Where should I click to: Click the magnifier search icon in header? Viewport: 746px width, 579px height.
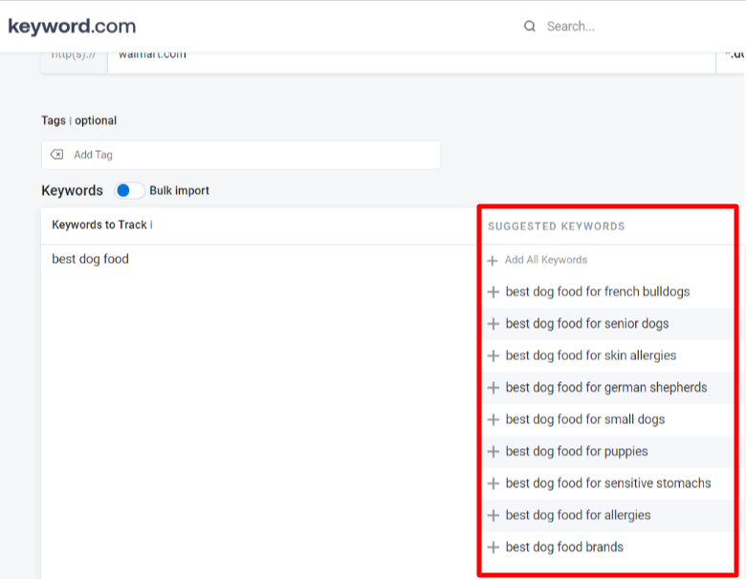click(530, 26)
